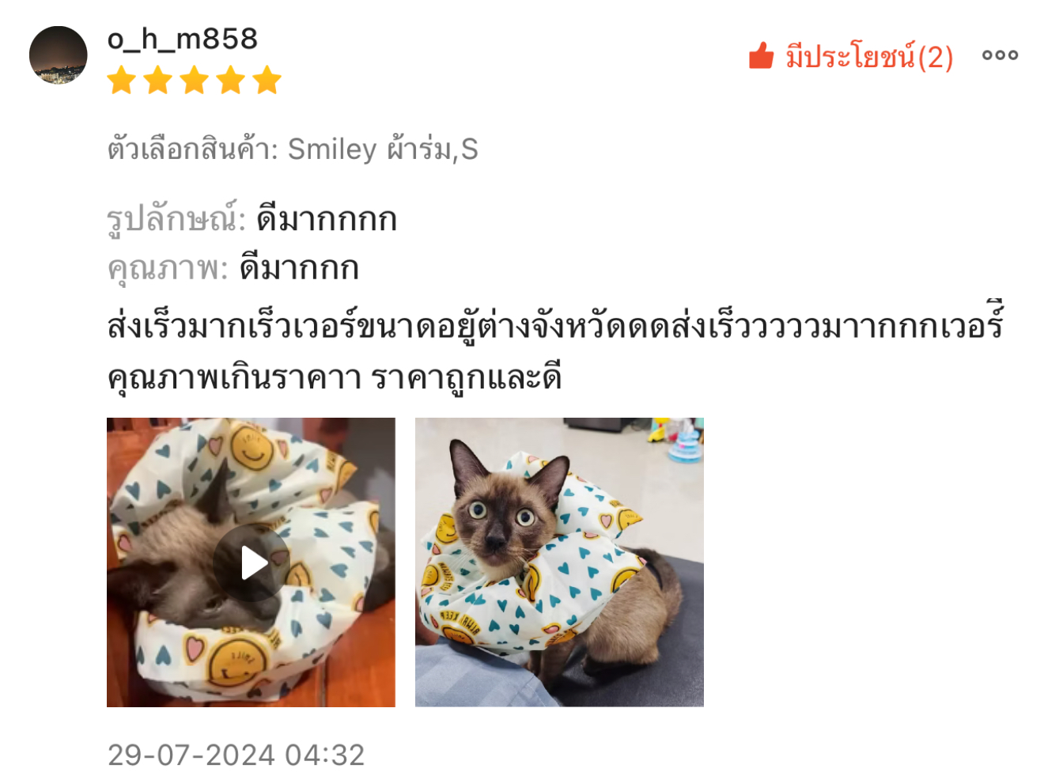Click the มีประโยชน์(2) helpful count text
This screenshot has height=780, width=1044.
point(869,56)
